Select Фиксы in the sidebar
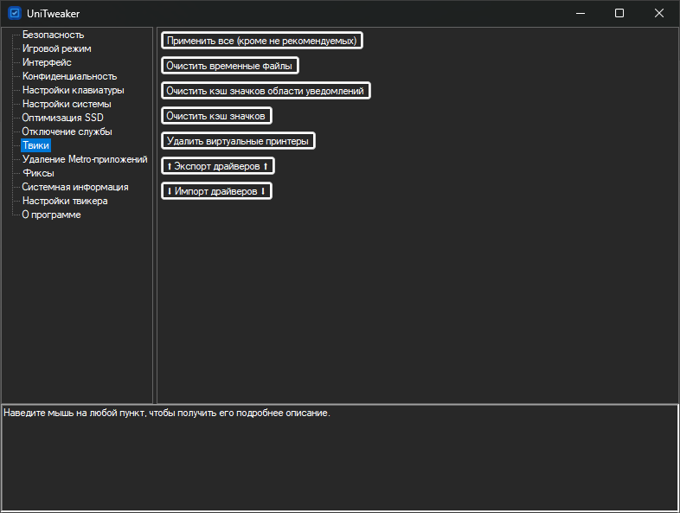The height and width of the screenshot is (513, 680). click(38, 173)
